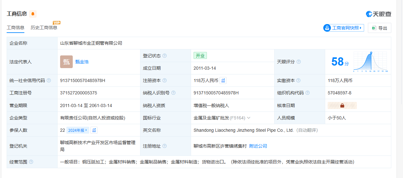Click company name 山东省聊城市金正钢管有限公司
This screenshot has width=403, height=178.
click(91, 43)
